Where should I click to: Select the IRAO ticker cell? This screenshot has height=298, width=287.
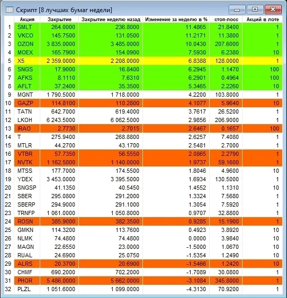click(27, 128)
